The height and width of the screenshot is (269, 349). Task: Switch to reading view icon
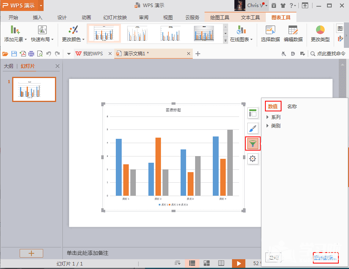(x=221, y=263)
